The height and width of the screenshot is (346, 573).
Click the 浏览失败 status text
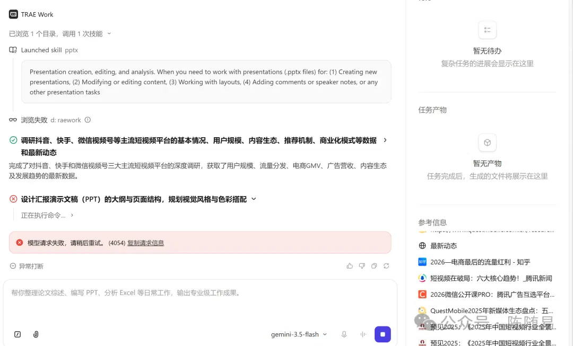click(34, 120)
